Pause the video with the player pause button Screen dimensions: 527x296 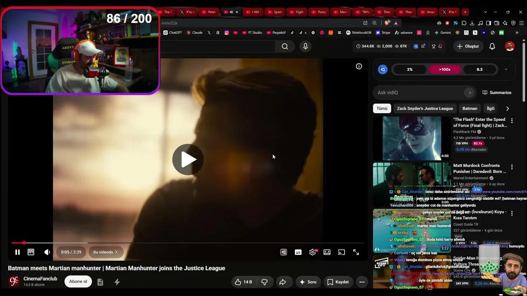pos(17,252)
